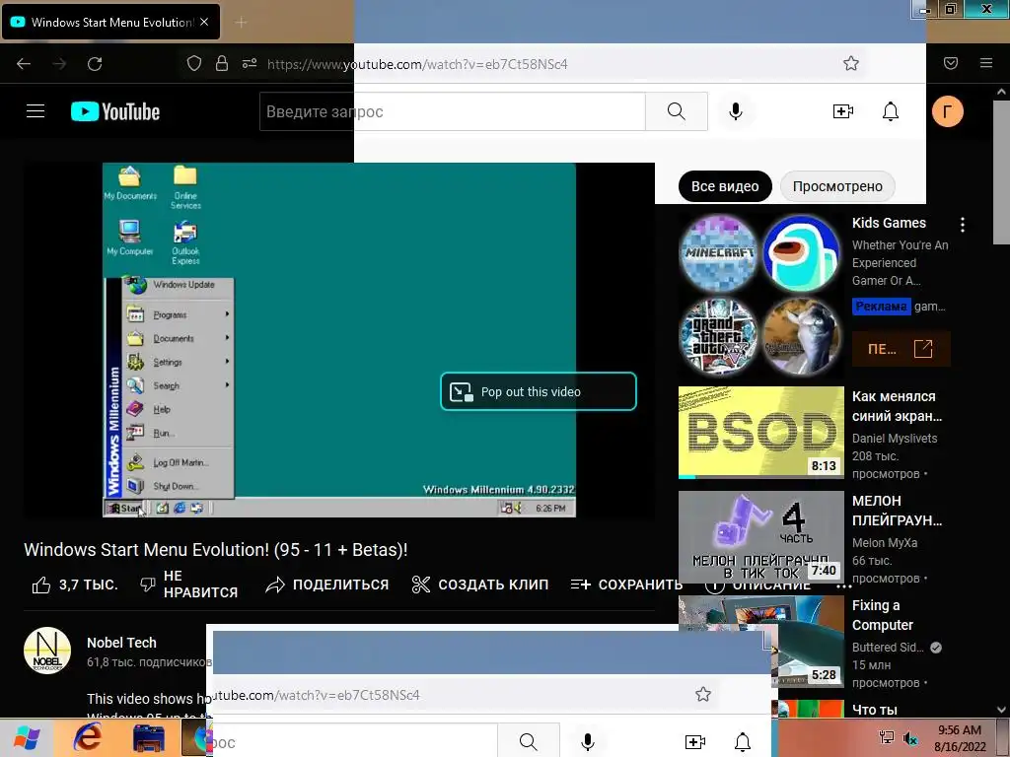The image size is (1010, 757).
Task: Click the top search magnifier button
Action: [677, 111]
